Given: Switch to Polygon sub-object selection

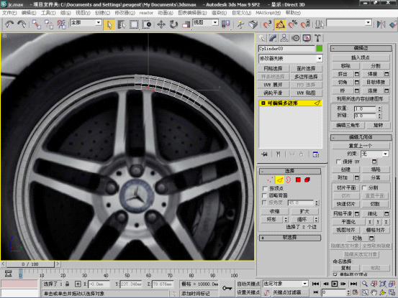Looking at the screenshot, I should pos(298,180).
